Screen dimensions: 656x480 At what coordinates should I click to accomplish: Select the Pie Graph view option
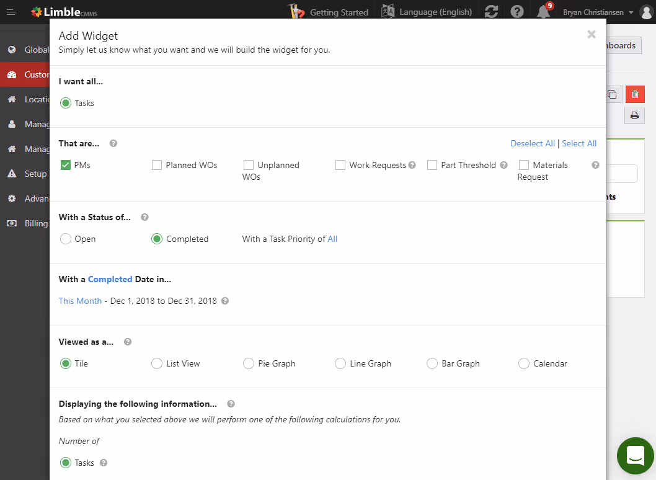(249, 363)
